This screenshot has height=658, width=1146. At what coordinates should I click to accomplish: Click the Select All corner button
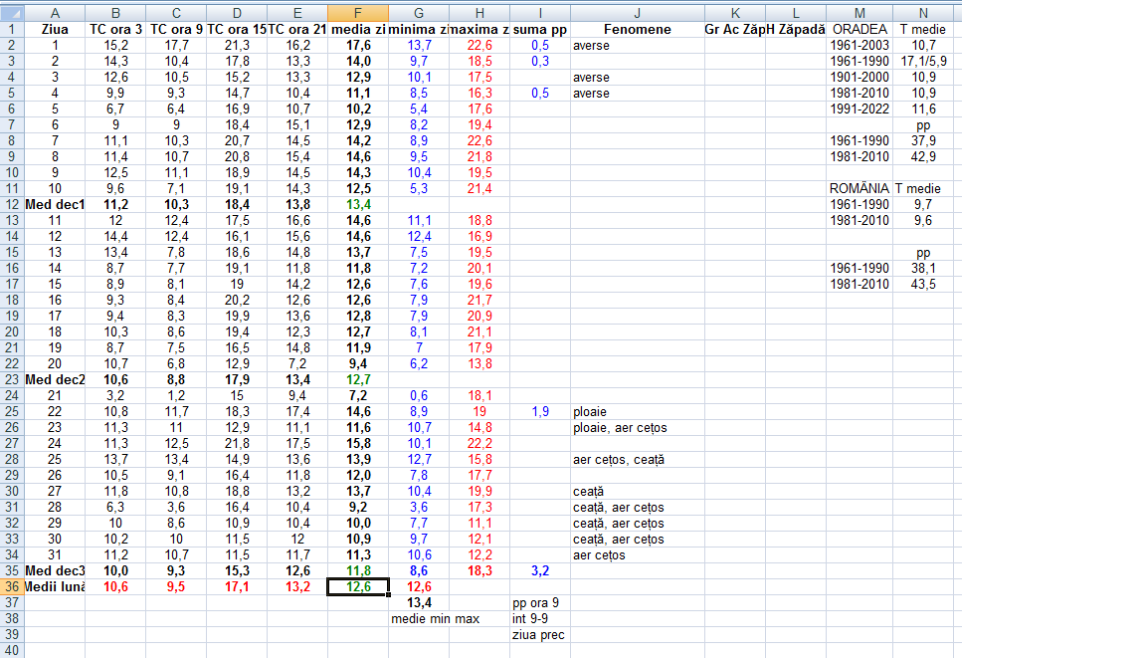[12, 13]
